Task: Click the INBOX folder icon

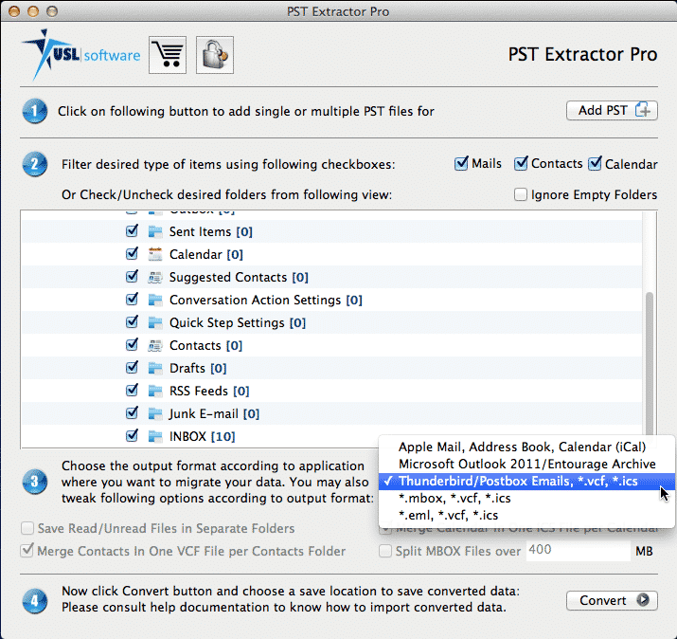Action: tap(155, 437)
